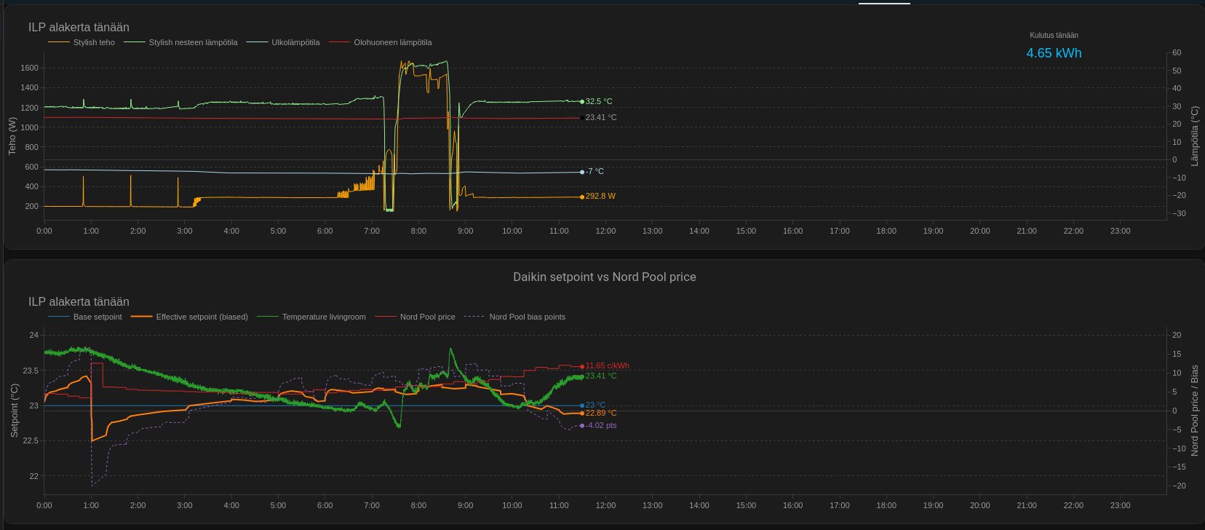Click the Teho (W) axis label
Viewport: 1205px width, 530px height.
coord(12,136)
